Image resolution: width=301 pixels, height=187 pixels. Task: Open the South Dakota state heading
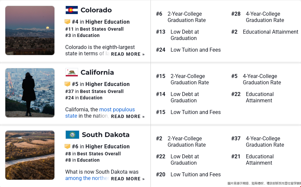coord(105,135)
